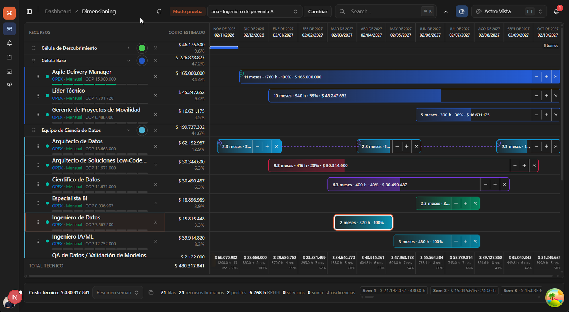The height and width of the screenshot is (312, 569).
Task: Open the user avatar N
Action: pos(15,297)
